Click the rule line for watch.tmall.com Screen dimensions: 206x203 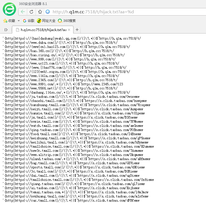[x=73, y=126]
